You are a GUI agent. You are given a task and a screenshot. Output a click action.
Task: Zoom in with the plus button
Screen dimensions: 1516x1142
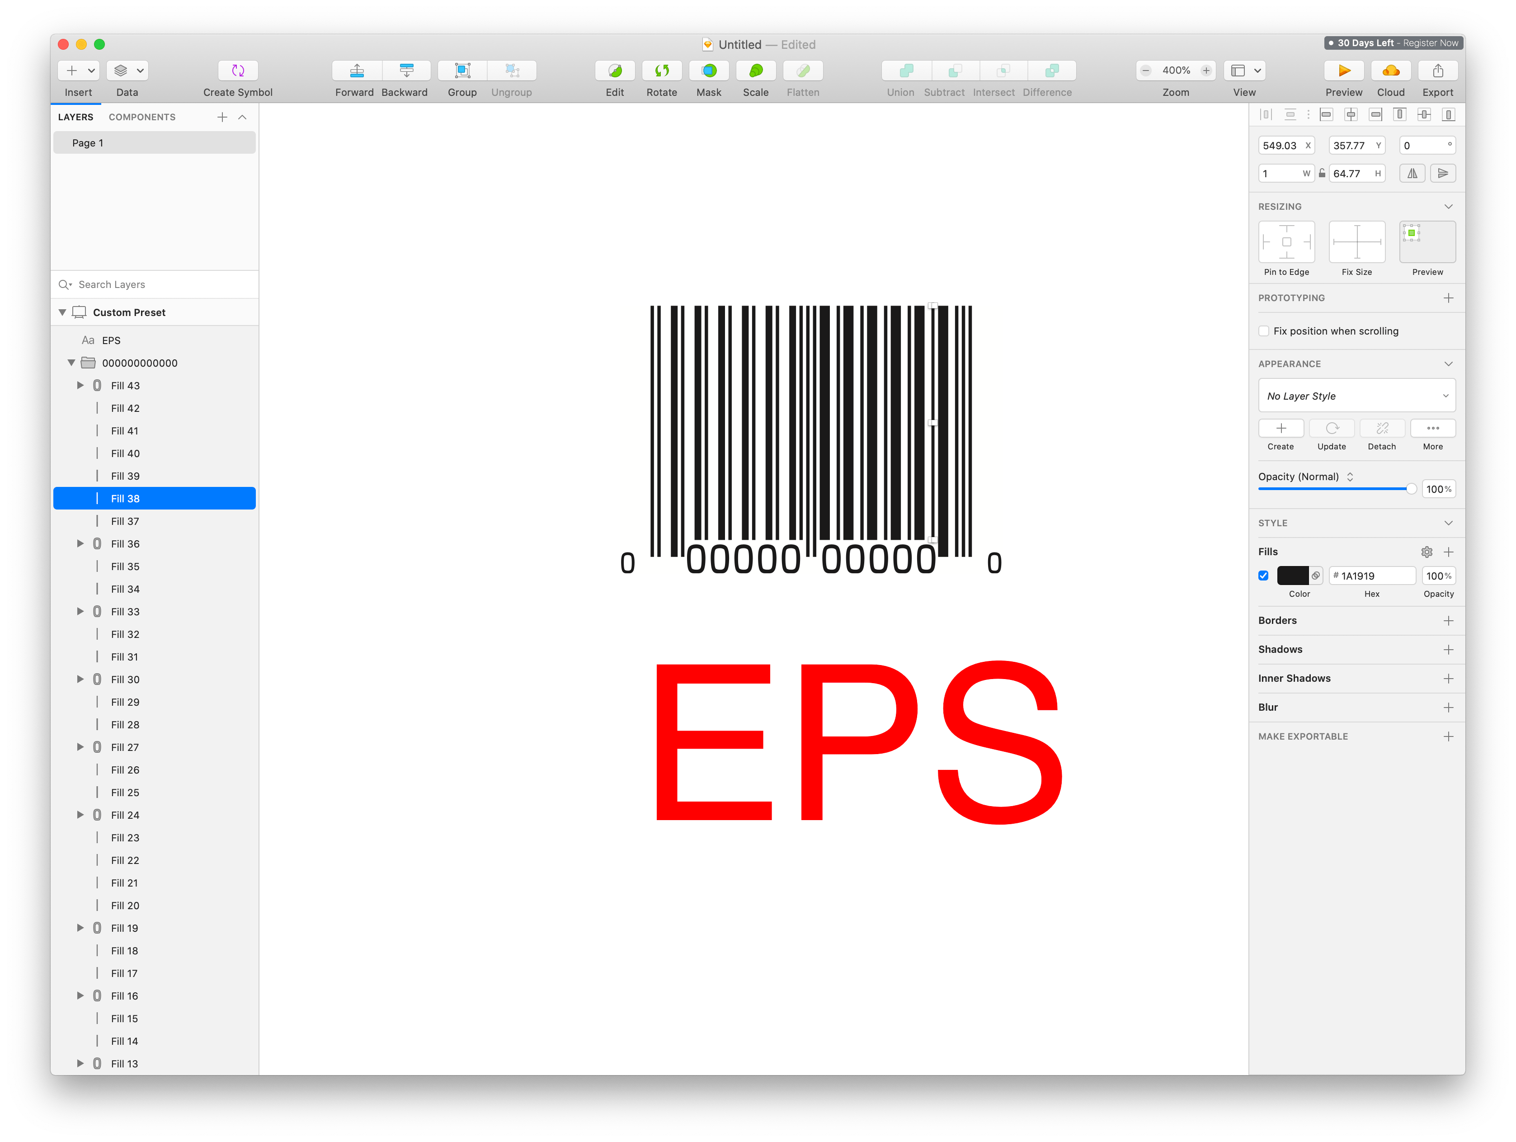click(x=1206, y=71)
